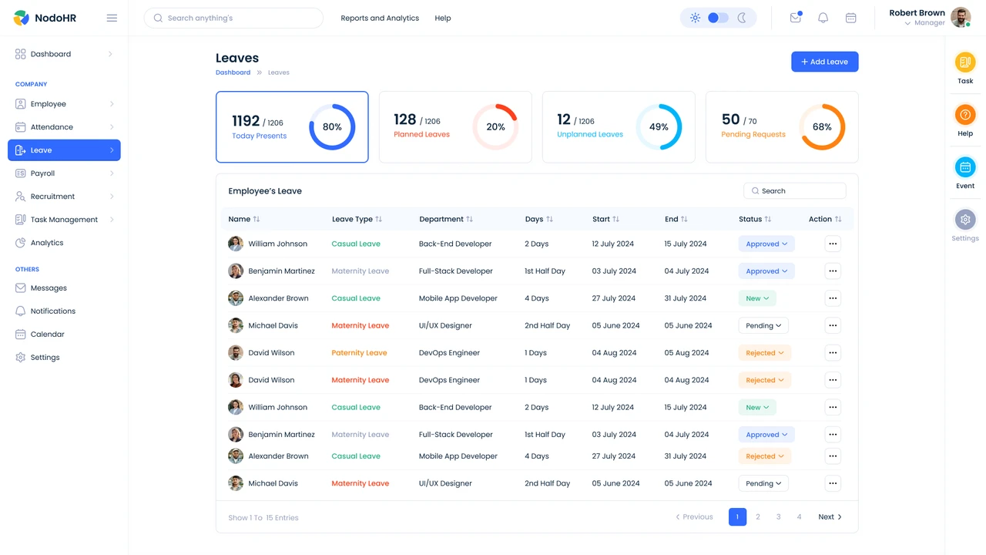Go to page 4 of entries
Viewport: 986px width, 555px height.
(799, 517)
